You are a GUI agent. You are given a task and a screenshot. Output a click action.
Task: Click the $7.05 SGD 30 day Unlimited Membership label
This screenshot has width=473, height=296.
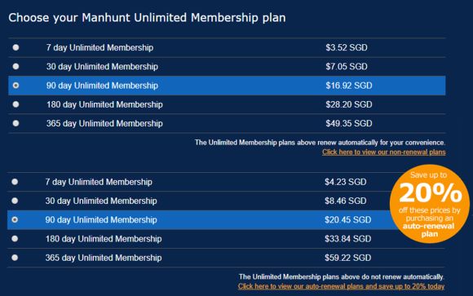pyautogui.click(x=102, y=67)
